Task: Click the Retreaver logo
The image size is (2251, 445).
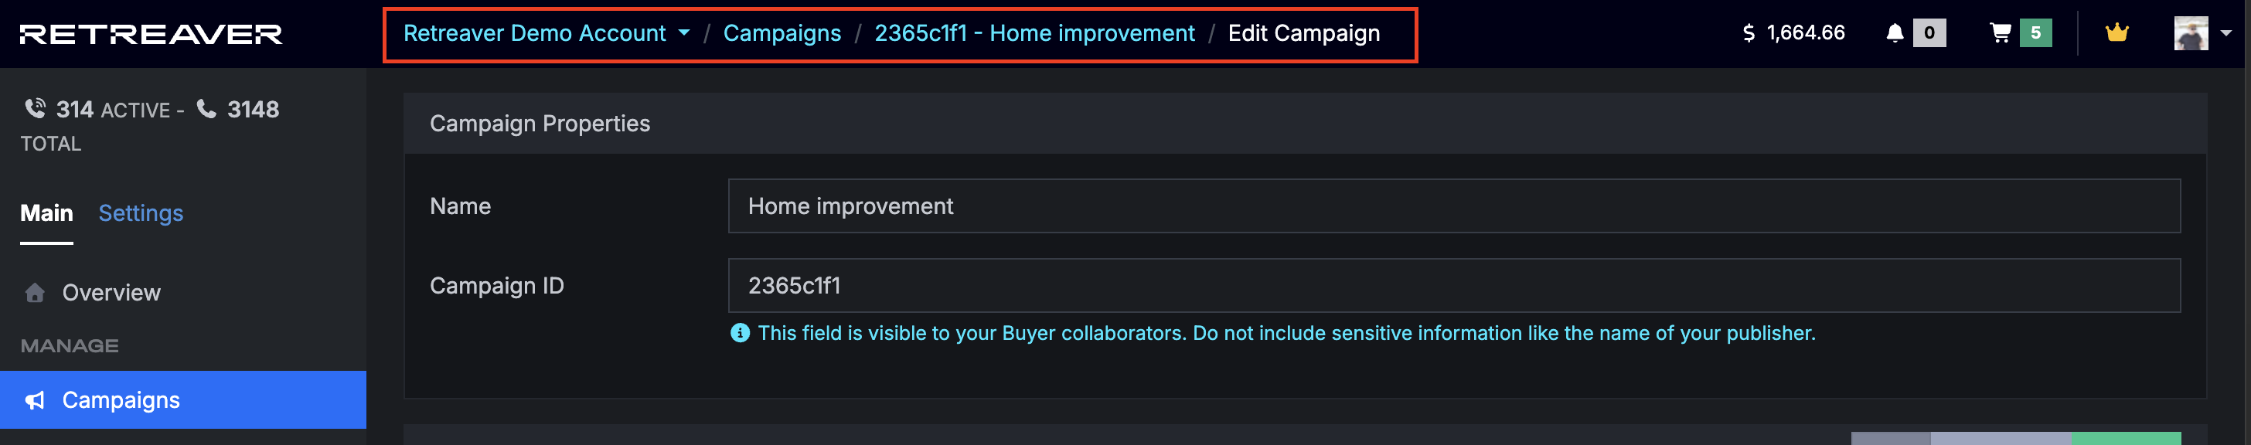Action: (x=150, y=34)
